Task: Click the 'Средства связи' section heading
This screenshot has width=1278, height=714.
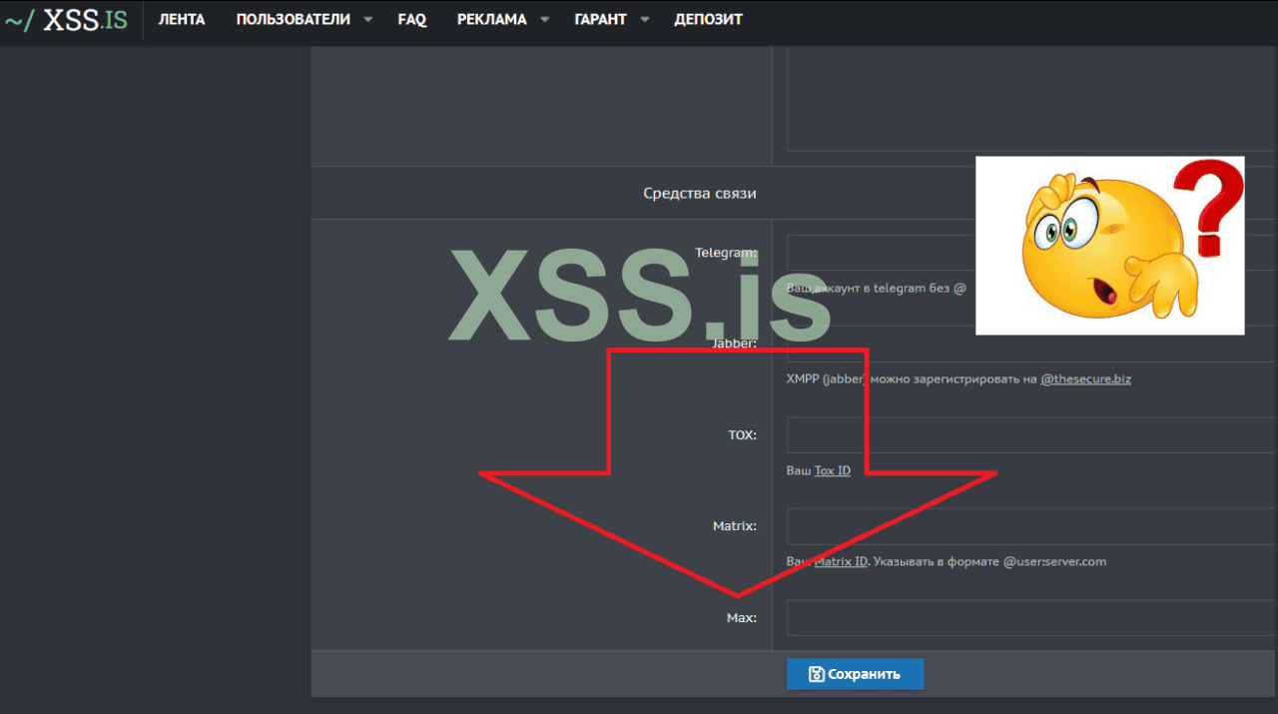Action: click(x=699, y=193)
